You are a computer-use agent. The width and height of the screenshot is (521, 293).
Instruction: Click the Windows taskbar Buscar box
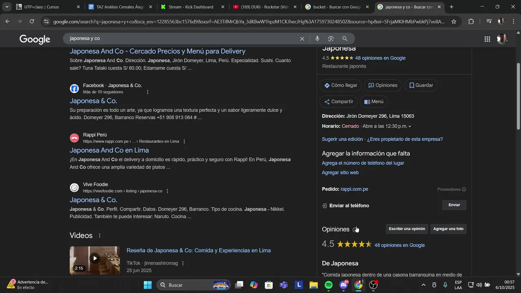[193, 285]
